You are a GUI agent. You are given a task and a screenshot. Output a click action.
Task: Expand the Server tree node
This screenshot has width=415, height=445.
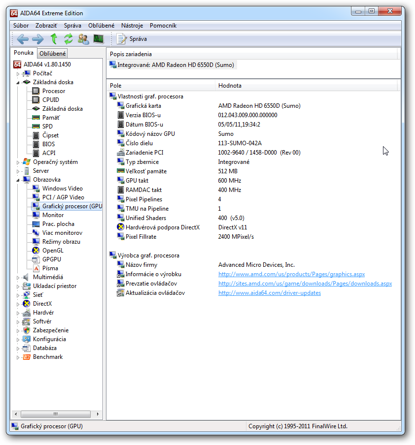18,171
